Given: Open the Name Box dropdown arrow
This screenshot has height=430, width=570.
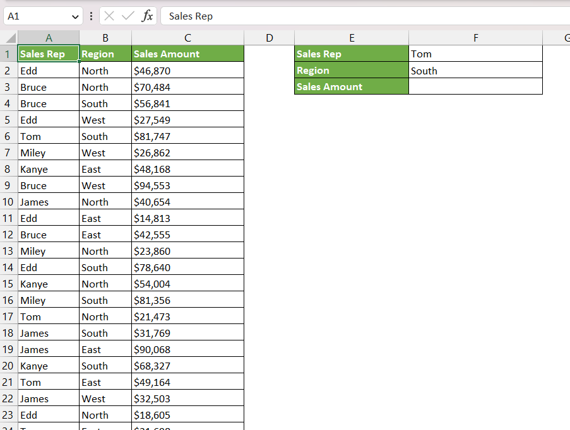Looking at the screenshot, I should [x=75, y=16].
